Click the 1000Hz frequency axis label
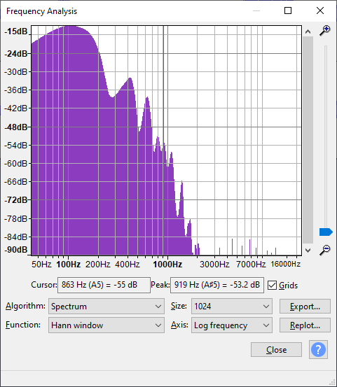 [x=167, y=265]
